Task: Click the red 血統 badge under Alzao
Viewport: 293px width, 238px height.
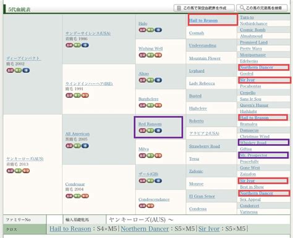Action: click(142, 80)
